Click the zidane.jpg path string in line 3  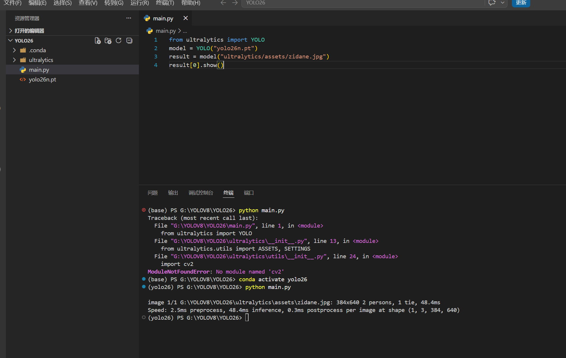273,56
